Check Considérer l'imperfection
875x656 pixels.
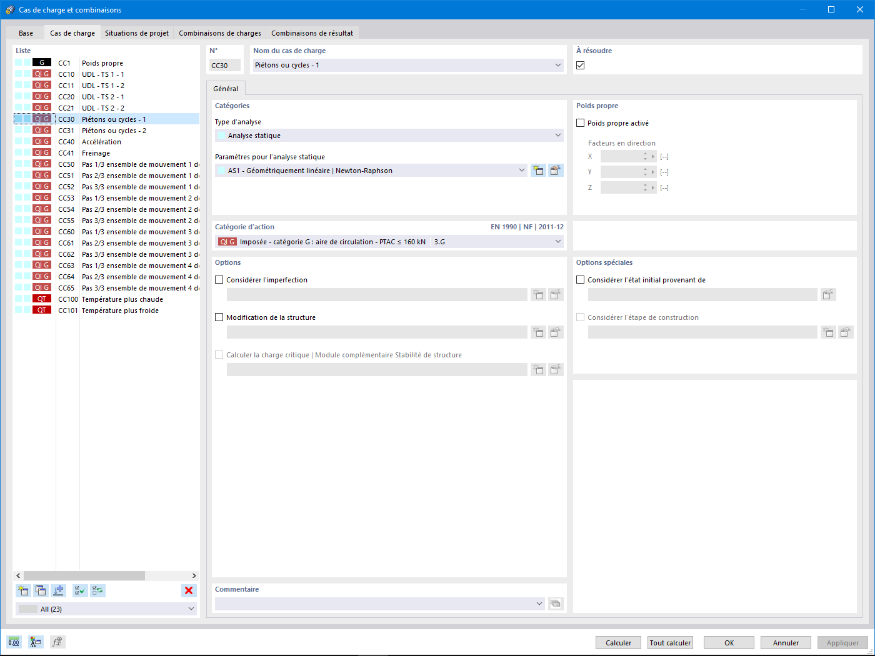219,280
